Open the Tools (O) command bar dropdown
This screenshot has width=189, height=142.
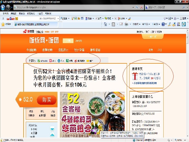(156, 24)
